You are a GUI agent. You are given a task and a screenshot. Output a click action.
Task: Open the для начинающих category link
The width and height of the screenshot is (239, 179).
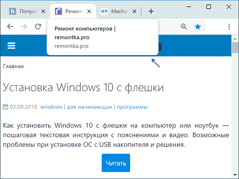[x=90, y=107]
